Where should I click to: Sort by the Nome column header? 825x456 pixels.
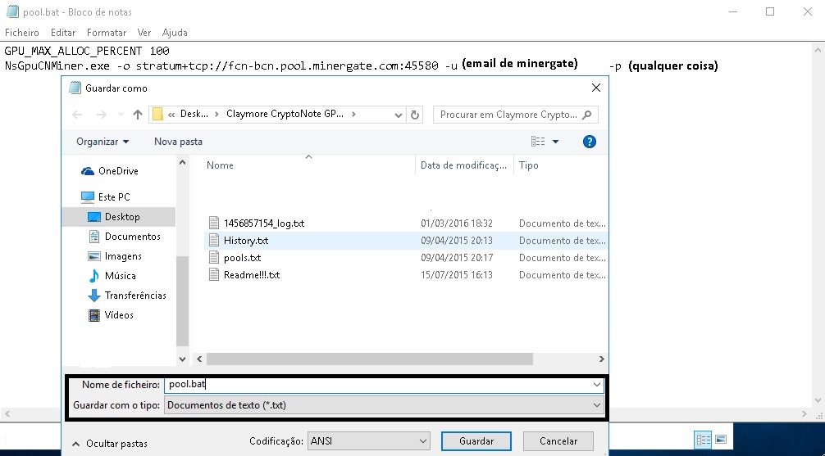220,165
